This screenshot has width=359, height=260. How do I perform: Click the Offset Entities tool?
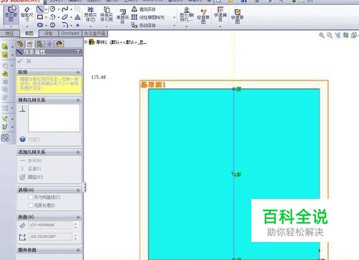pyautogui.click(x=123, y=17)
